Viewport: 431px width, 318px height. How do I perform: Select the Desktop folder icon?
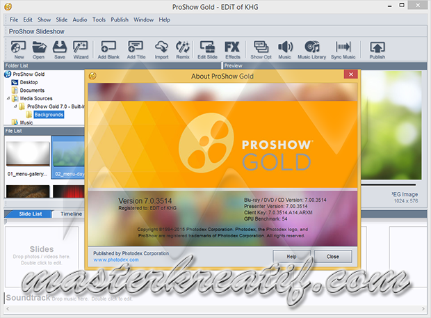[15, 82]
